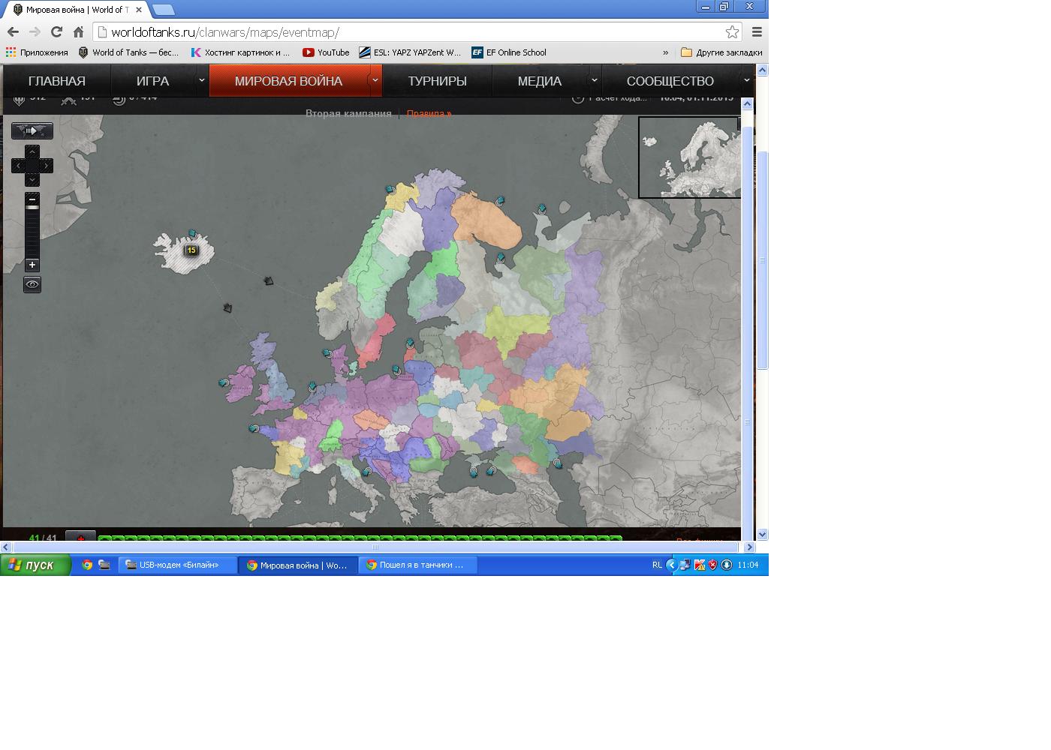Click the landing marker at Kola peninsula coast
Screen dimensions: 1051x750
pyautogui.click(x=500, y=201)
